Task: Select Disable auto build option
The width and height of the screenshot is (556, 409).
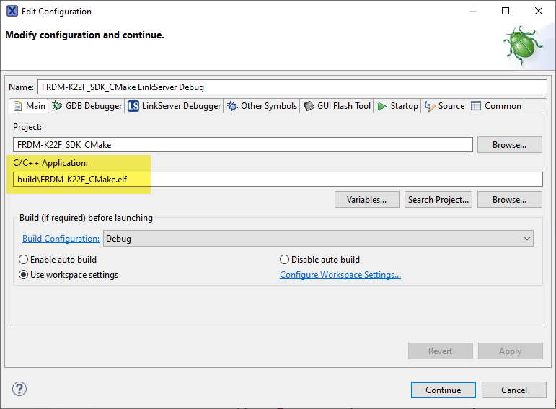Action: pos(285,260)
